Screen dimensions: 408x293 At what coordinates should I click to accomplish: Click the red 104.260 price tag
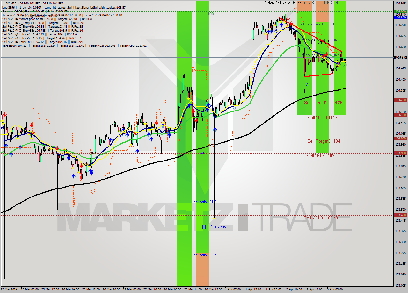400,100
